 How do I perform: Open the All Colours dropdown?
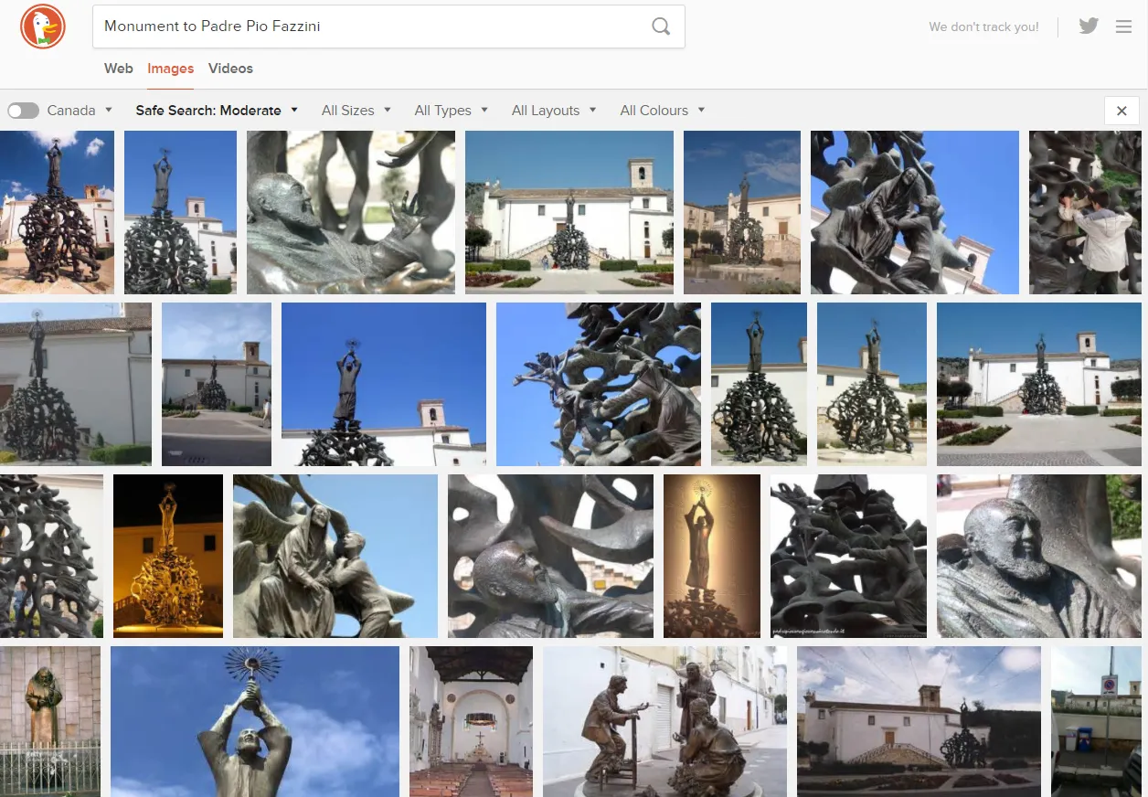663,111
